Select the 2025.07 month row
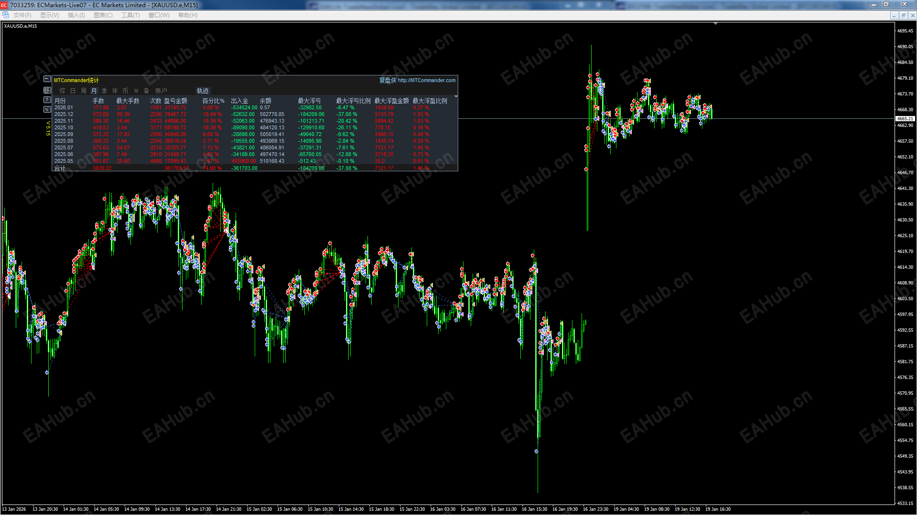This screenshot has width=917, height=515. point(255,148)
